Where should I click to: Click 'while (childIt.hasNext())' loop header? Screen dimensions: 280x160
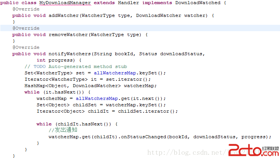(74, 124)
